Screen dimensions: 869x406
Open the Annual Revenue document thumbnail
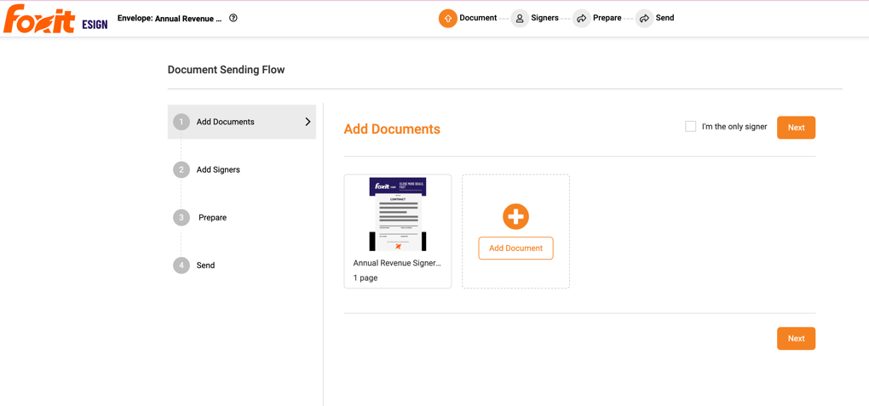tap(397, 214)
